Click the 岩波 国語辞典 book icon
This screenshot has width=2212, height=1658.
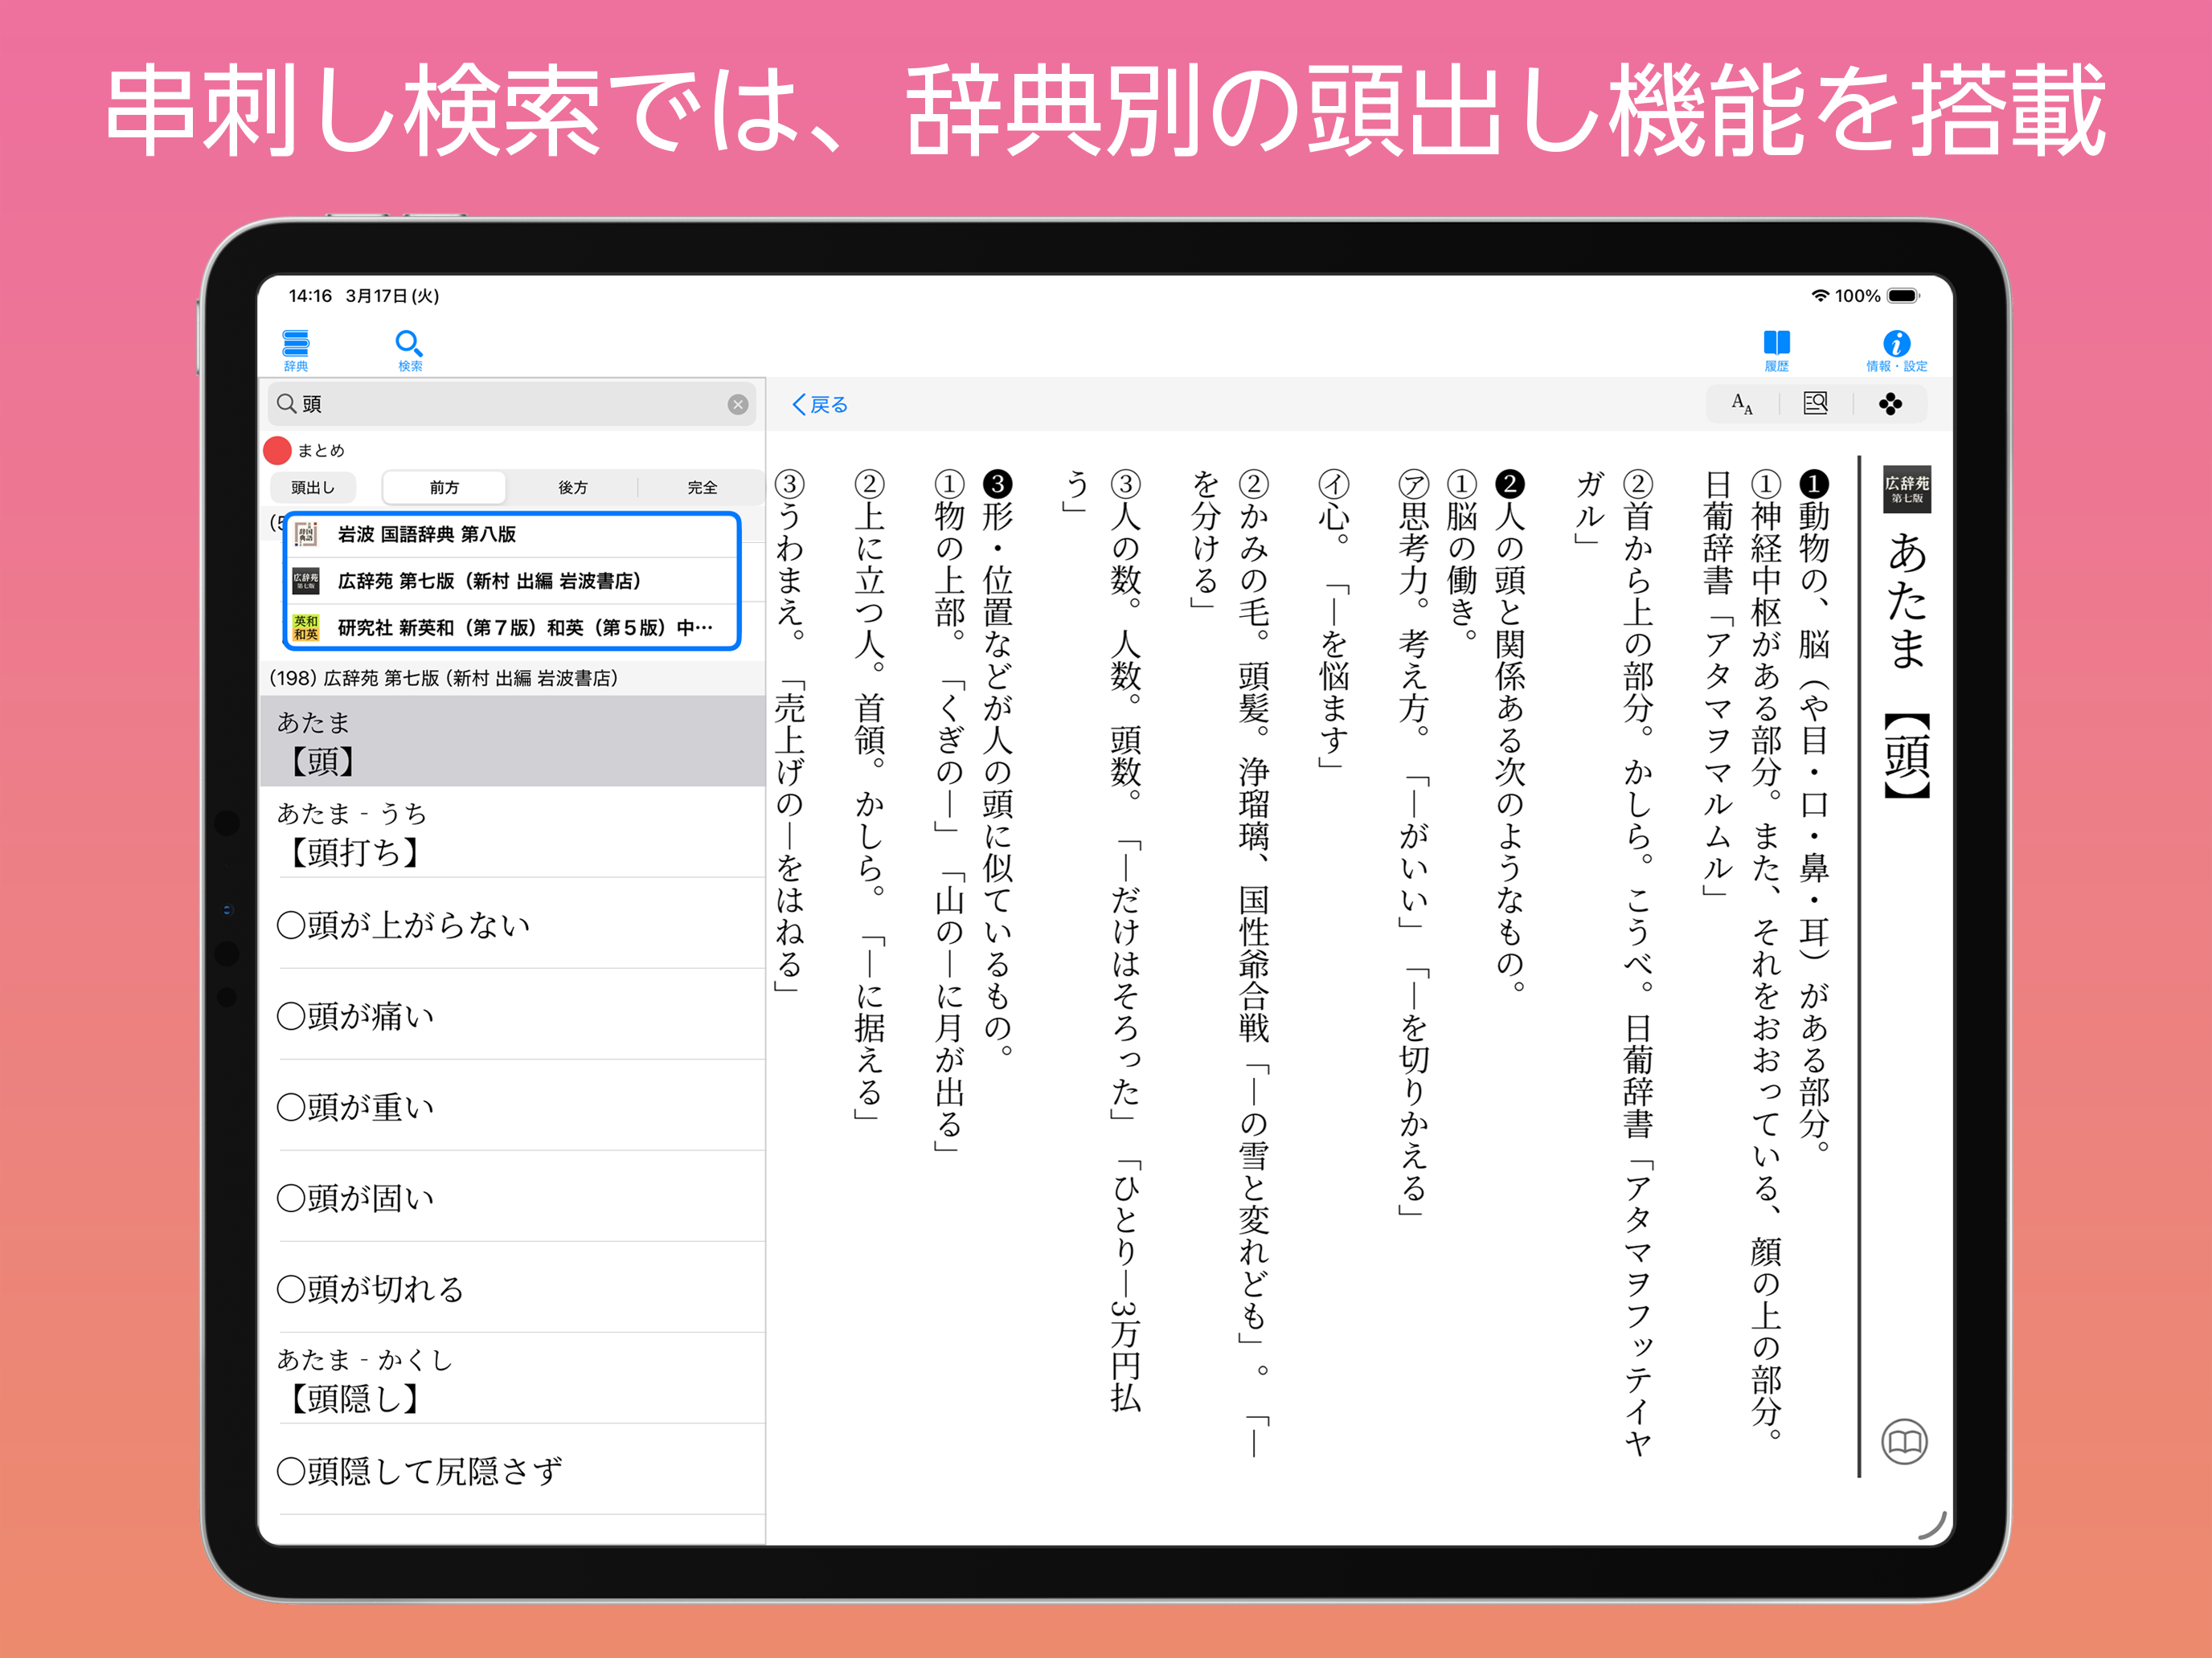[x=306, y=535]
